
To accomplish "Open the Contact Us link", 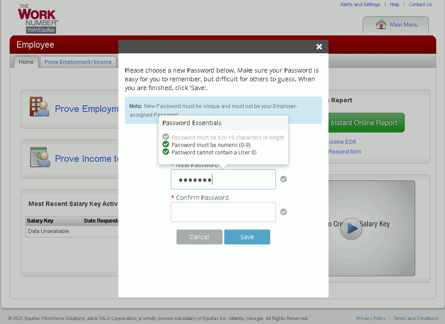I will [x=420, y=4].
